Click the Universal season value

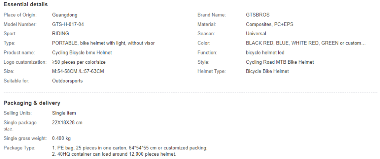256,34
